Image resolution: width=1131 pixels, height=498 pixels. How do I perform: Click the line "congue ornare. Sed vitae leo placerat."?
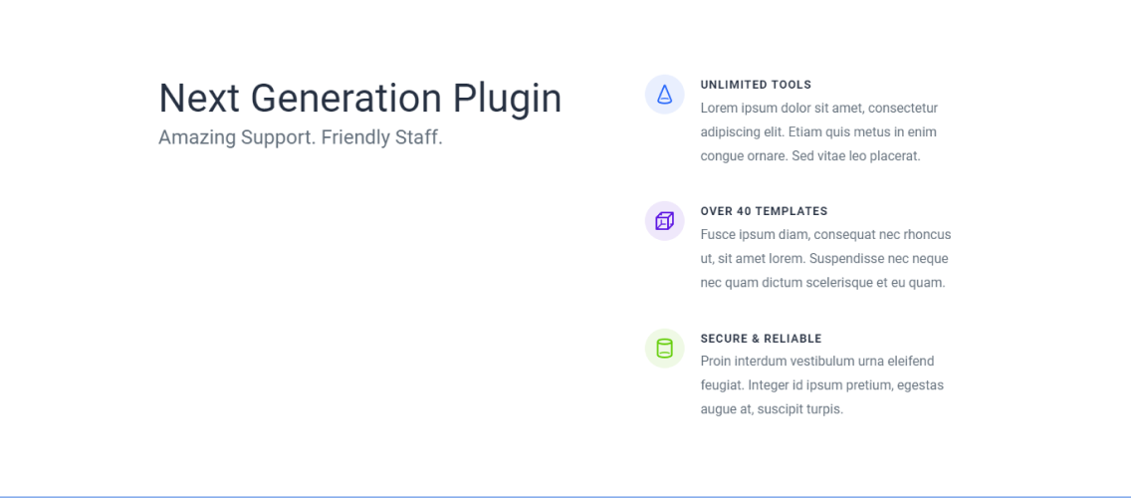pyautogui.click(x=810, y=156)
